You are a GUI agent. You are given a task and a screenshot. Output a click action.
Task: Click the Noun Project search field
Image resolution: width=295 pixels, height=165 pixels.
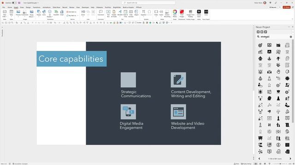point(274,37)
